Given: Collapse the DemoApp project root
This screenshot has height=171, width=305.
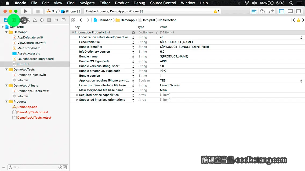Looking at the screenshot, I should [3, 27].
